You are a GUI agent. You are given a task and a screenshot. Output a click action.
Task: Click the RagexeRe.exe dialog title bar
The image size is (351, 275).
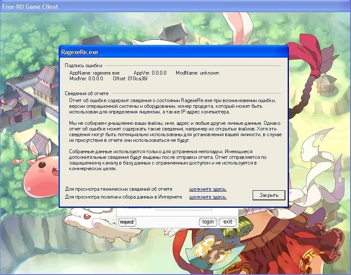click(x=174, y=52)
